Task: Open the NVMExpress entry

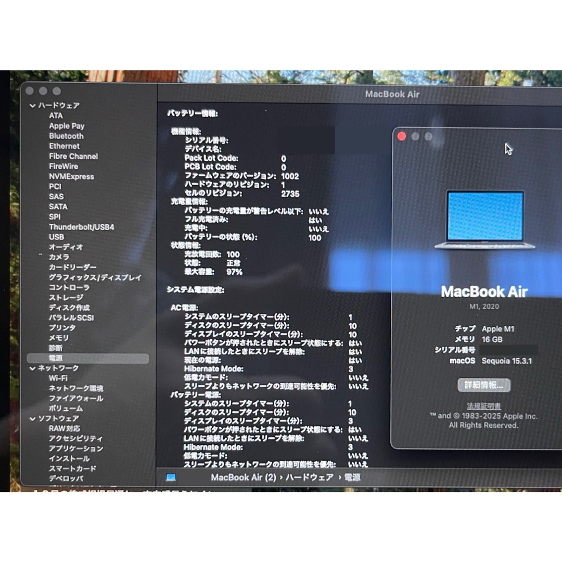Action: point(72,177)
